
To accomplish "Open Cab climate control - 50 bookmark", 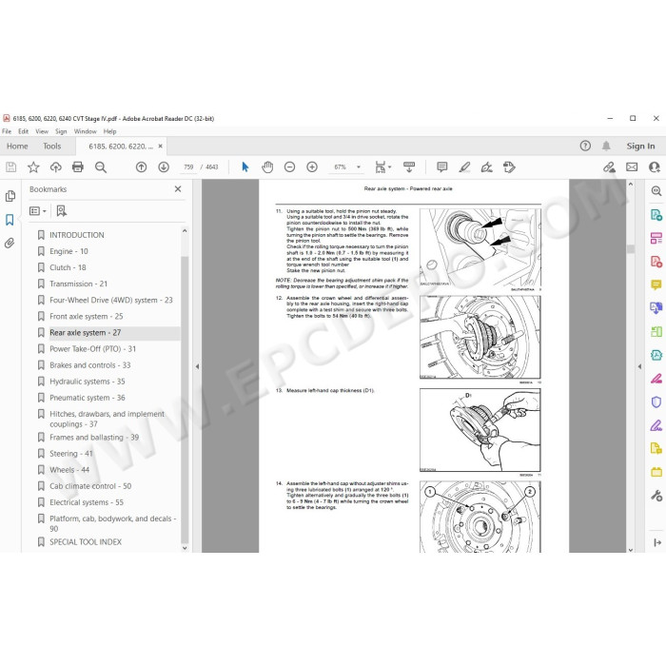I will 90,486.
